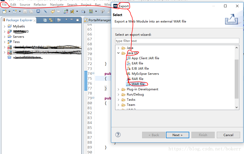This screenshot has height=154, width=244.
Task: Minimize the Package Explorer panel
Action: (x=72, y=19)
